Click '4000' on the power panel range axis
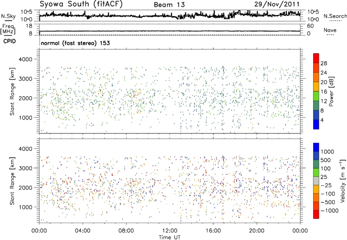The image size is (347, 240). coord(26,59)
